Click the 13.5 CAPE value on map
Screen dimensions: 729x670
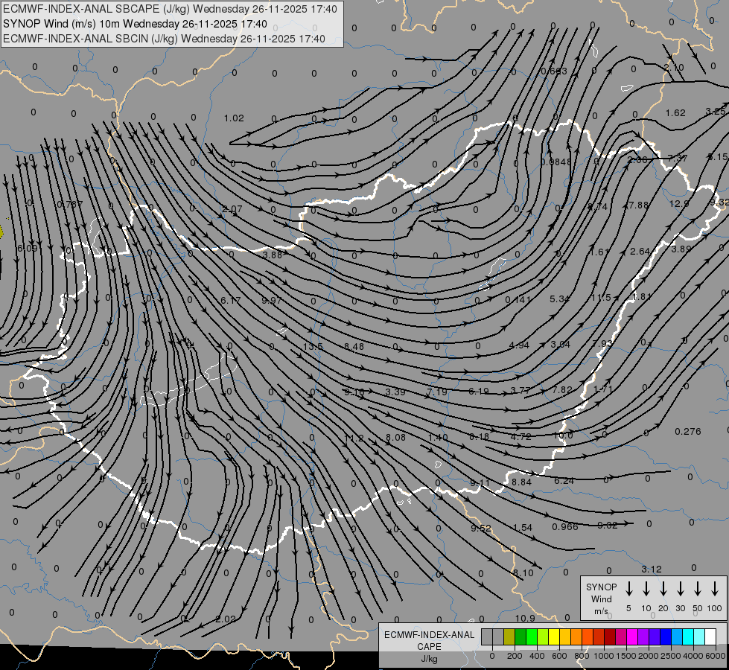(x=313, y=346)
